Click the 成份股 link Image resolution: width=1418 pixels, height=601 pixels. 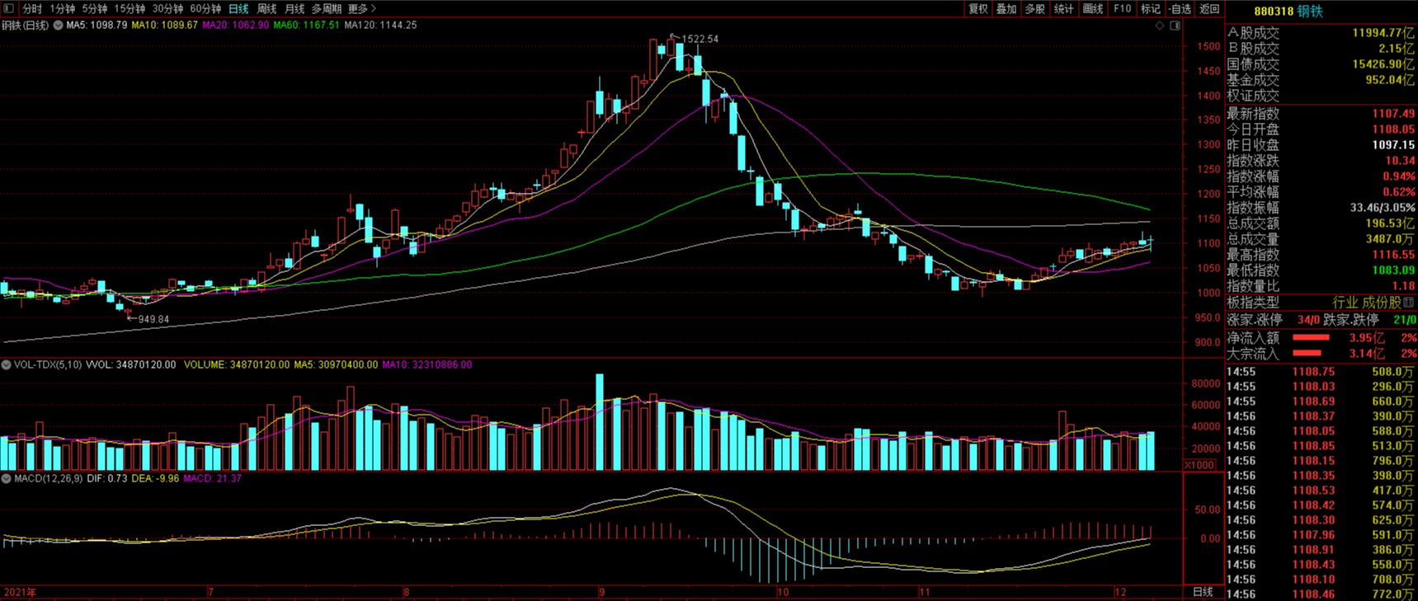(1383, 303)
